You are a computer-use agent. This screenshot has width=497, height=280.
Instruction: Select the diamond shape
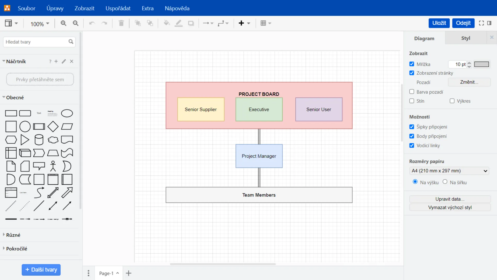tap(53, 127)
